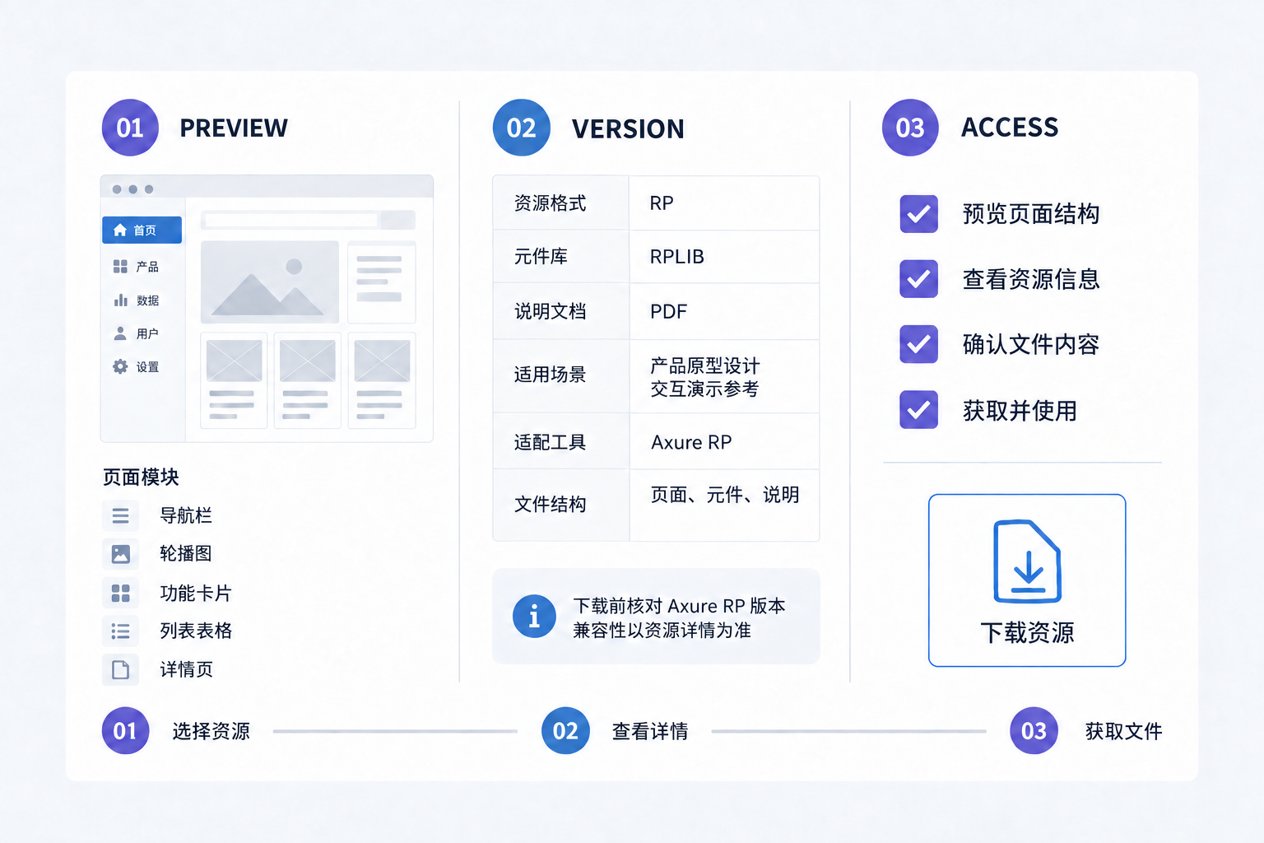Image resolution: width=1264 pixels, height=843 pixels.
Task: Uncheck the 获取并使用 checkbox
Action: point(919,410)
